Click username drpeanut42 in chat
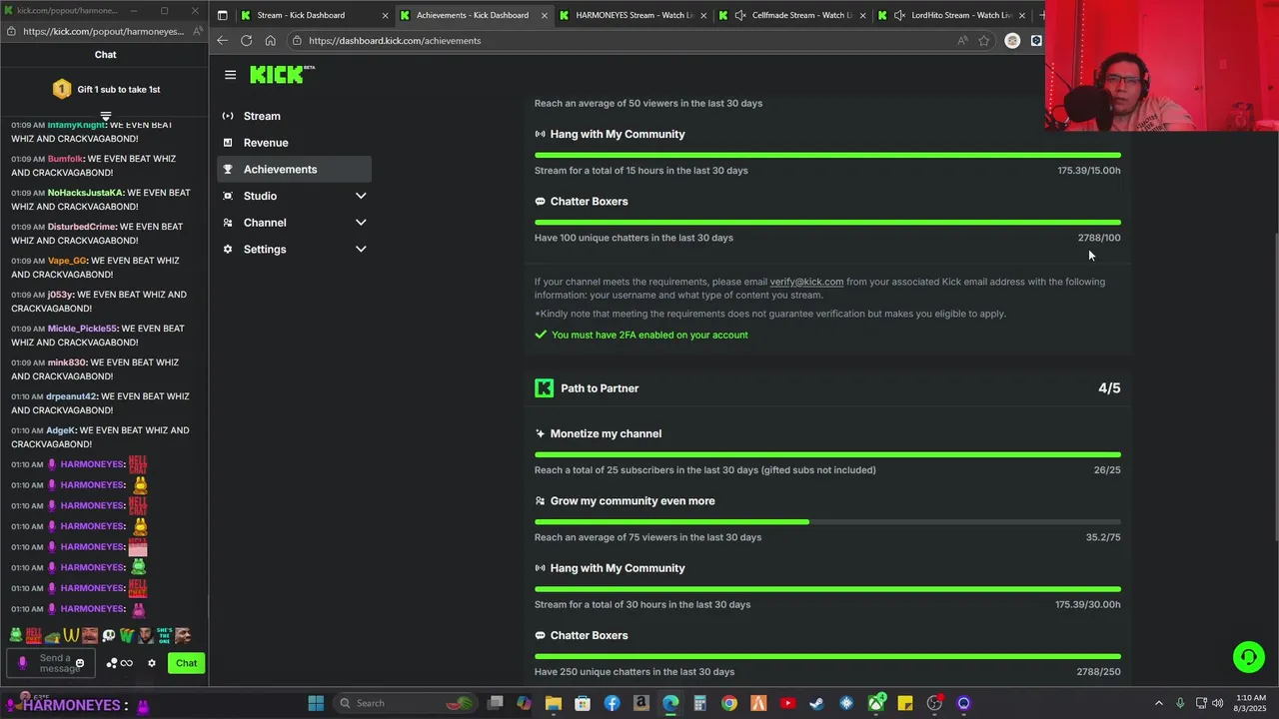 71,396
